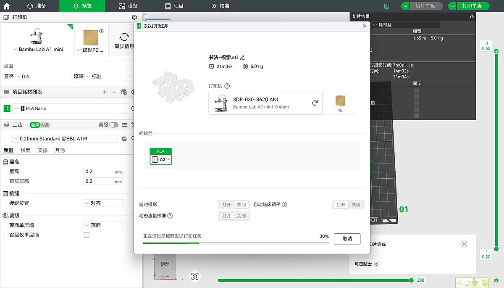The image size is (504, 288).
Task: Turn 延时摄影 to 打开
Action: point(227,205)
